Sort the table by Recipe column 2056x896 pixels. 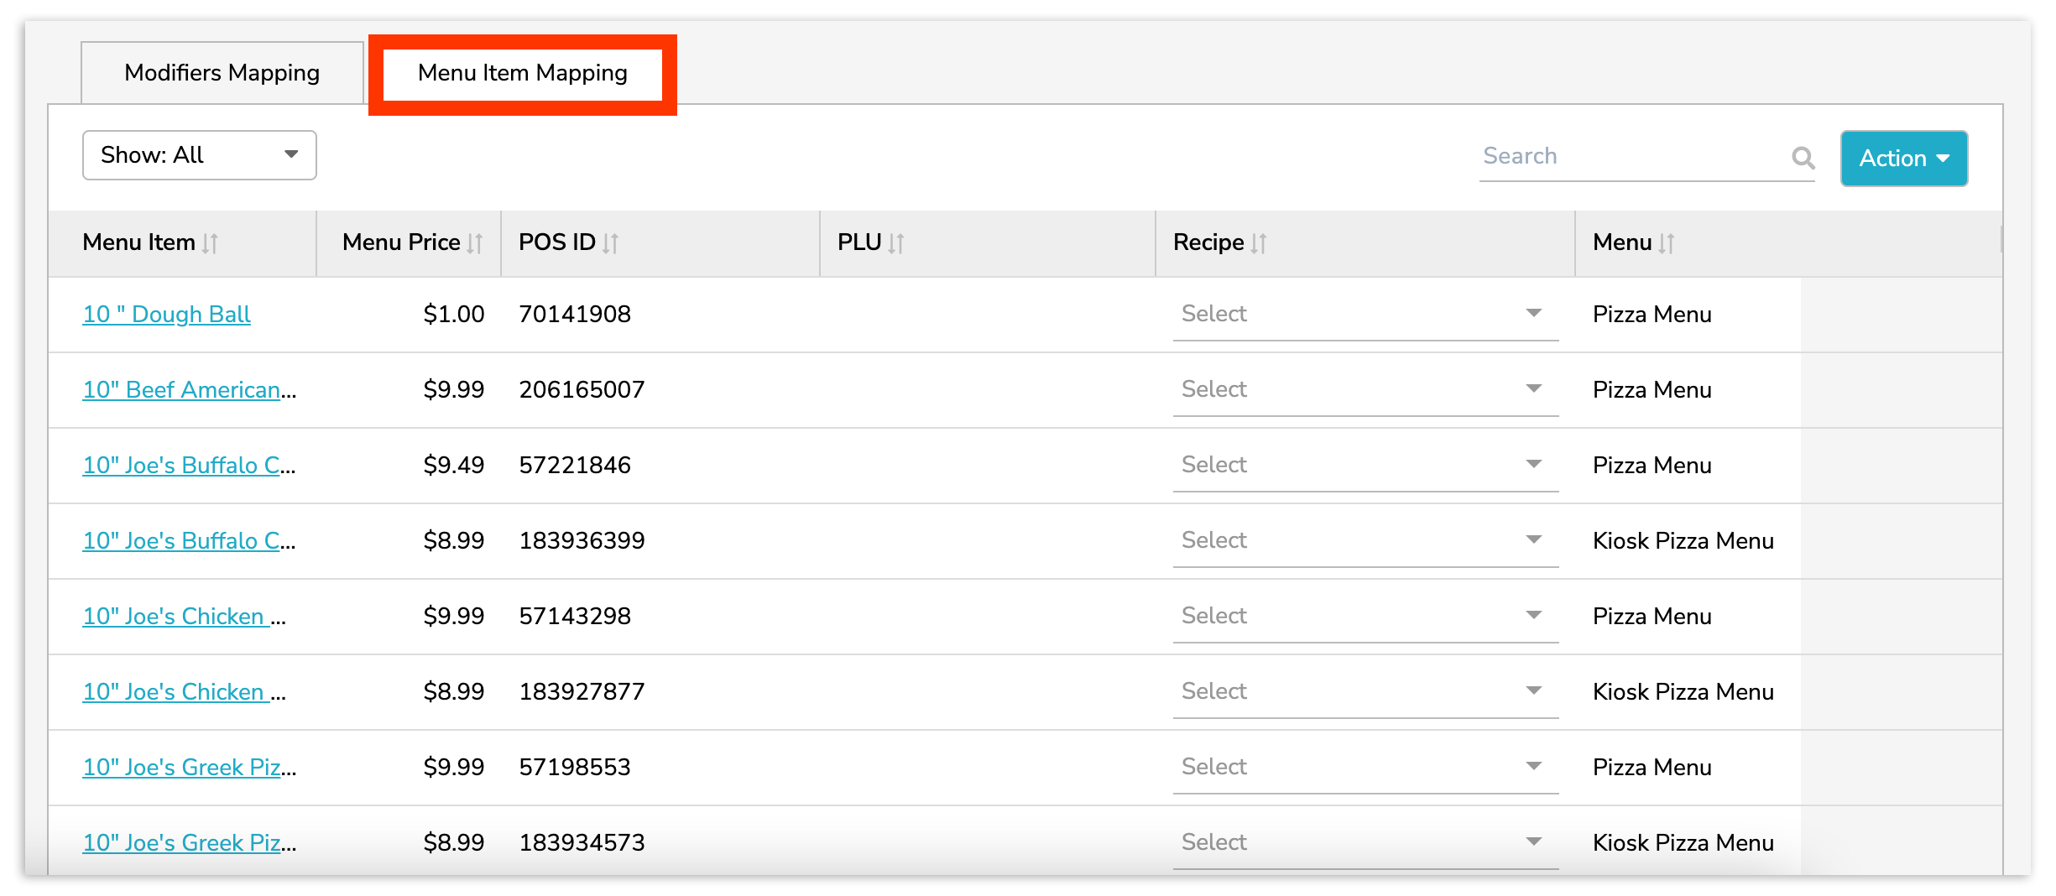1260,242
